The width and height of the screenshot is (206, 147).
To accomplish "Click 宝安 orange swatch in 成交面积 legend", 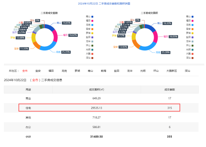I will pyautogui.click(x=193, y=29).
